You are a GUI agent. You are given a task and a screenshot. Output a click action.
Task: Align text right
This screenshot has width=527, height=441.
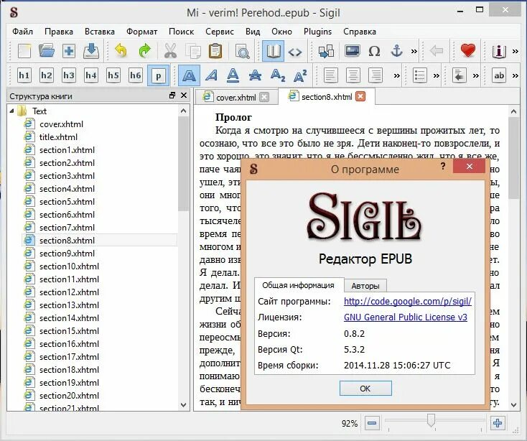(x=376, y=75)
